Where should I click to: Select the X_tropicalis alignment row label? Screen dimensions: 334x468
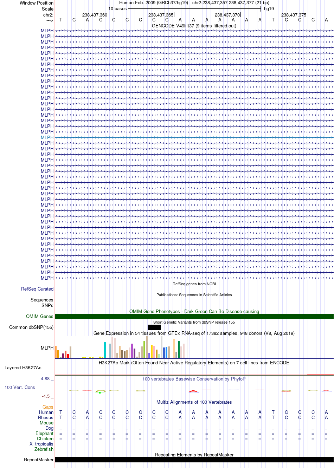(41, 444)
